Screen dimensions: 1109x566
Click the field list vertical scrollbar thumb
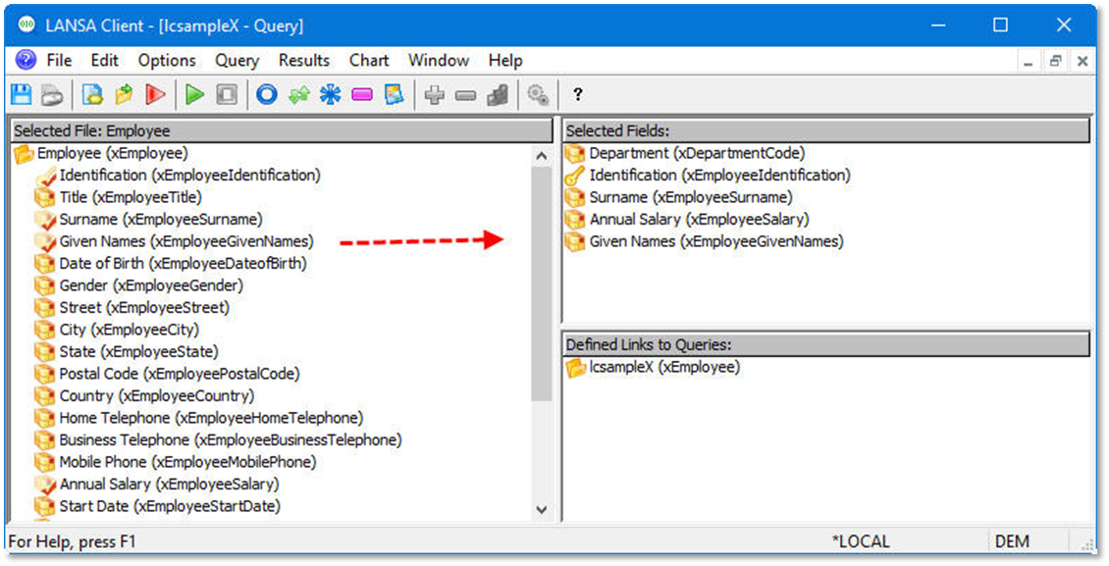pos(542,284)
